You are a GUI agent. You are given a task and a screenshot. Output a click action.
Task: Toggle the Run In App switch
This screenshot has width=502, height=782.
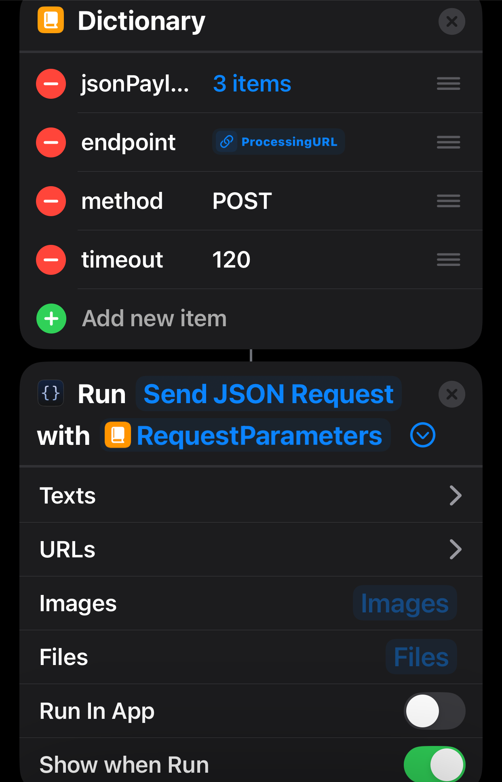pyautogui.click(x=435, y=711)
